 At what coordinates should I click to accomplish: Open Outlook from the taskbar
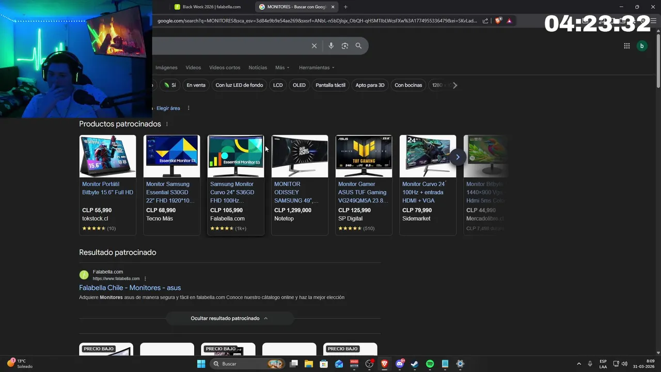click(x=339, y=364)
